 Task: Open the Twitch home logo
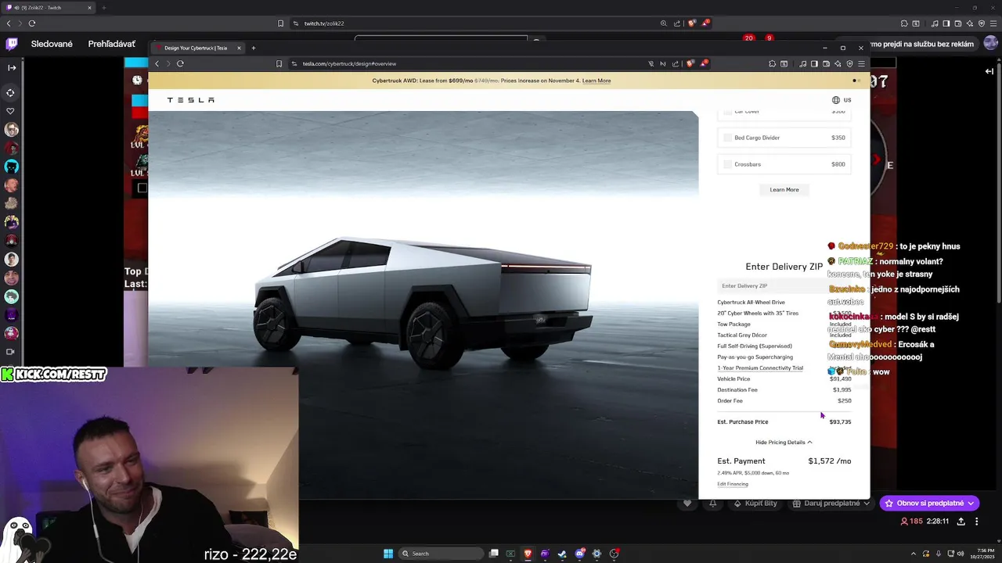[11, 44]
